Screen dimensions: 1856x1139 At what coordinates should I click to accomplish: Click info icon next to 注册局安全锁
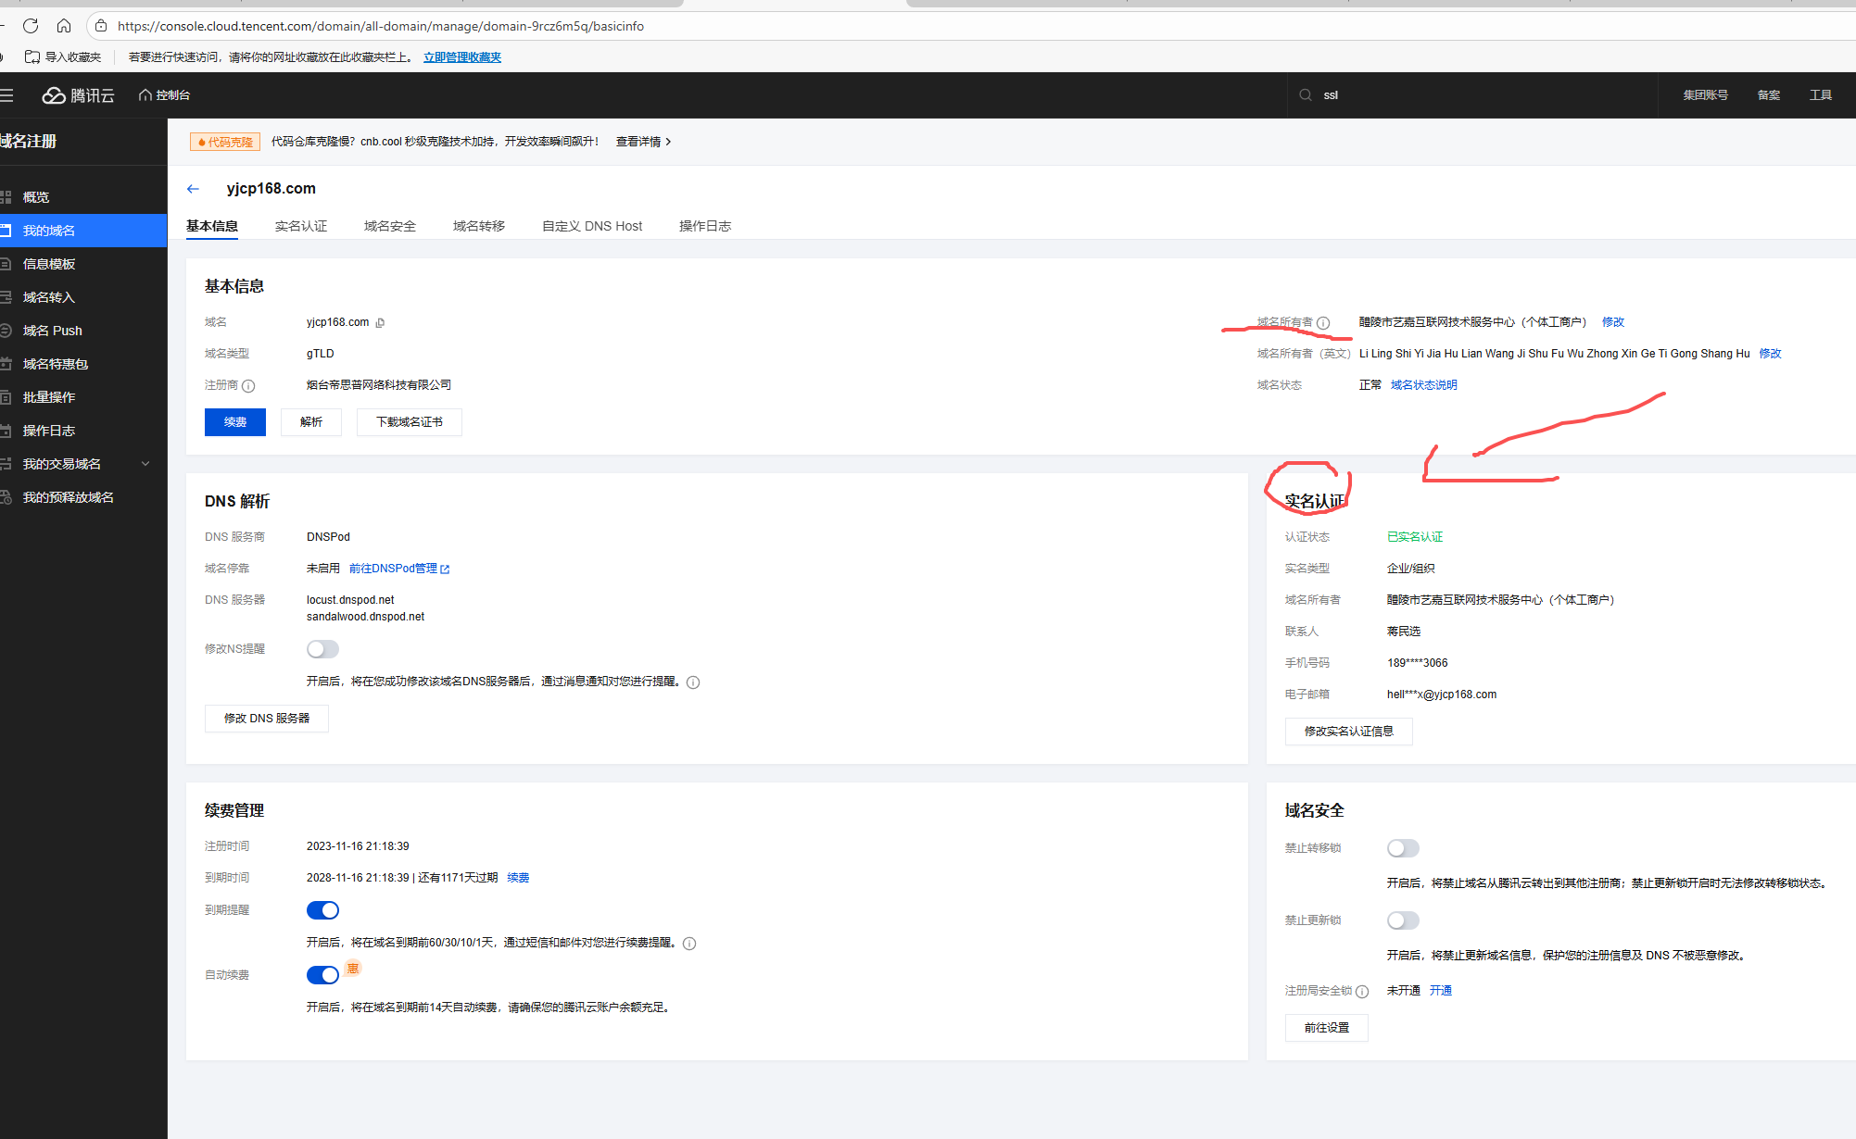[1362, 992]
